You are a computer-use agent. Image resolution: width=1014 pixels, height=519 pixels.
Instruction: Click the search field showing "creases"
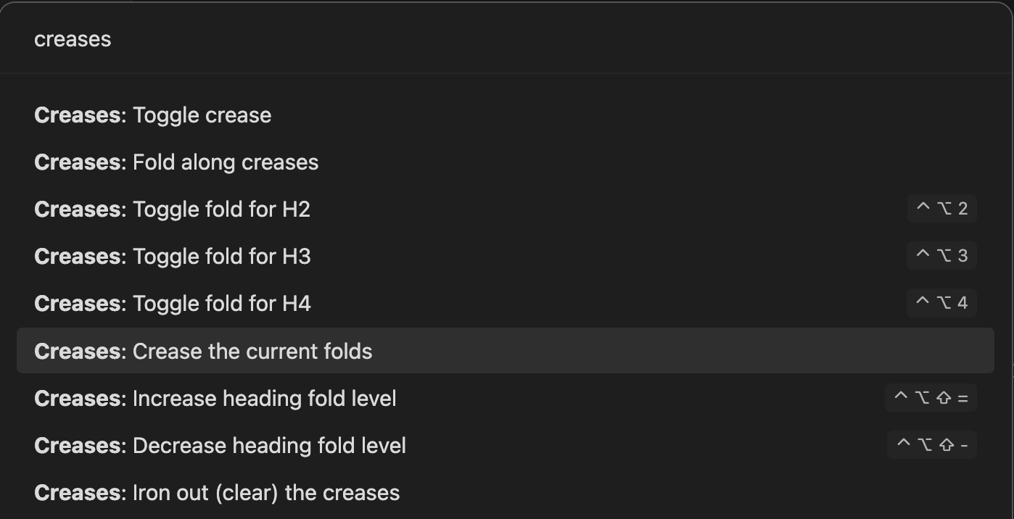(290, 38)
